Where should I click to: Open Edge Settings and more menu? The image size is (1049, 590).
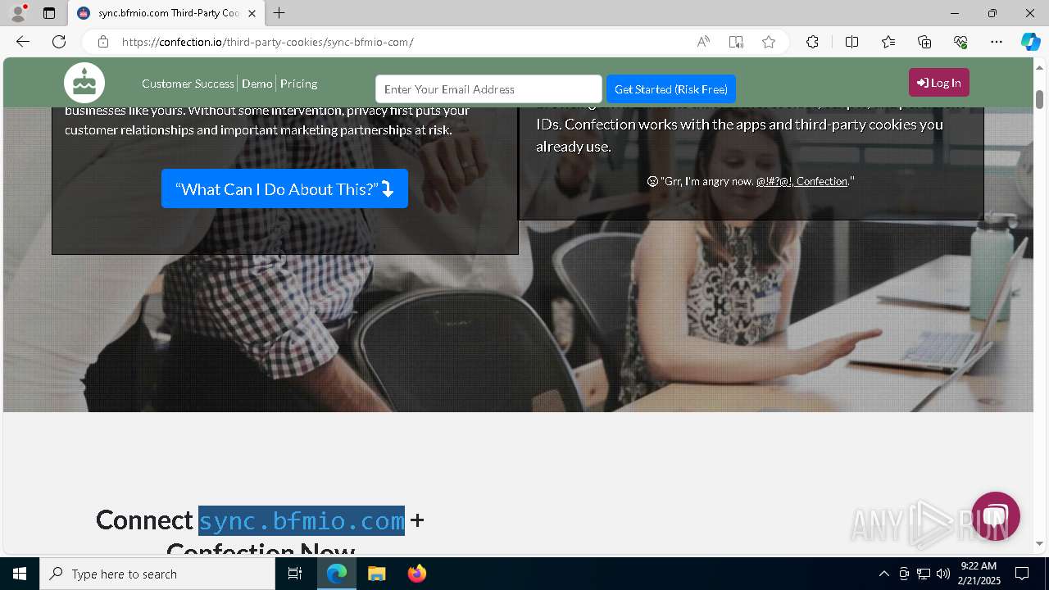pos(997,42)
